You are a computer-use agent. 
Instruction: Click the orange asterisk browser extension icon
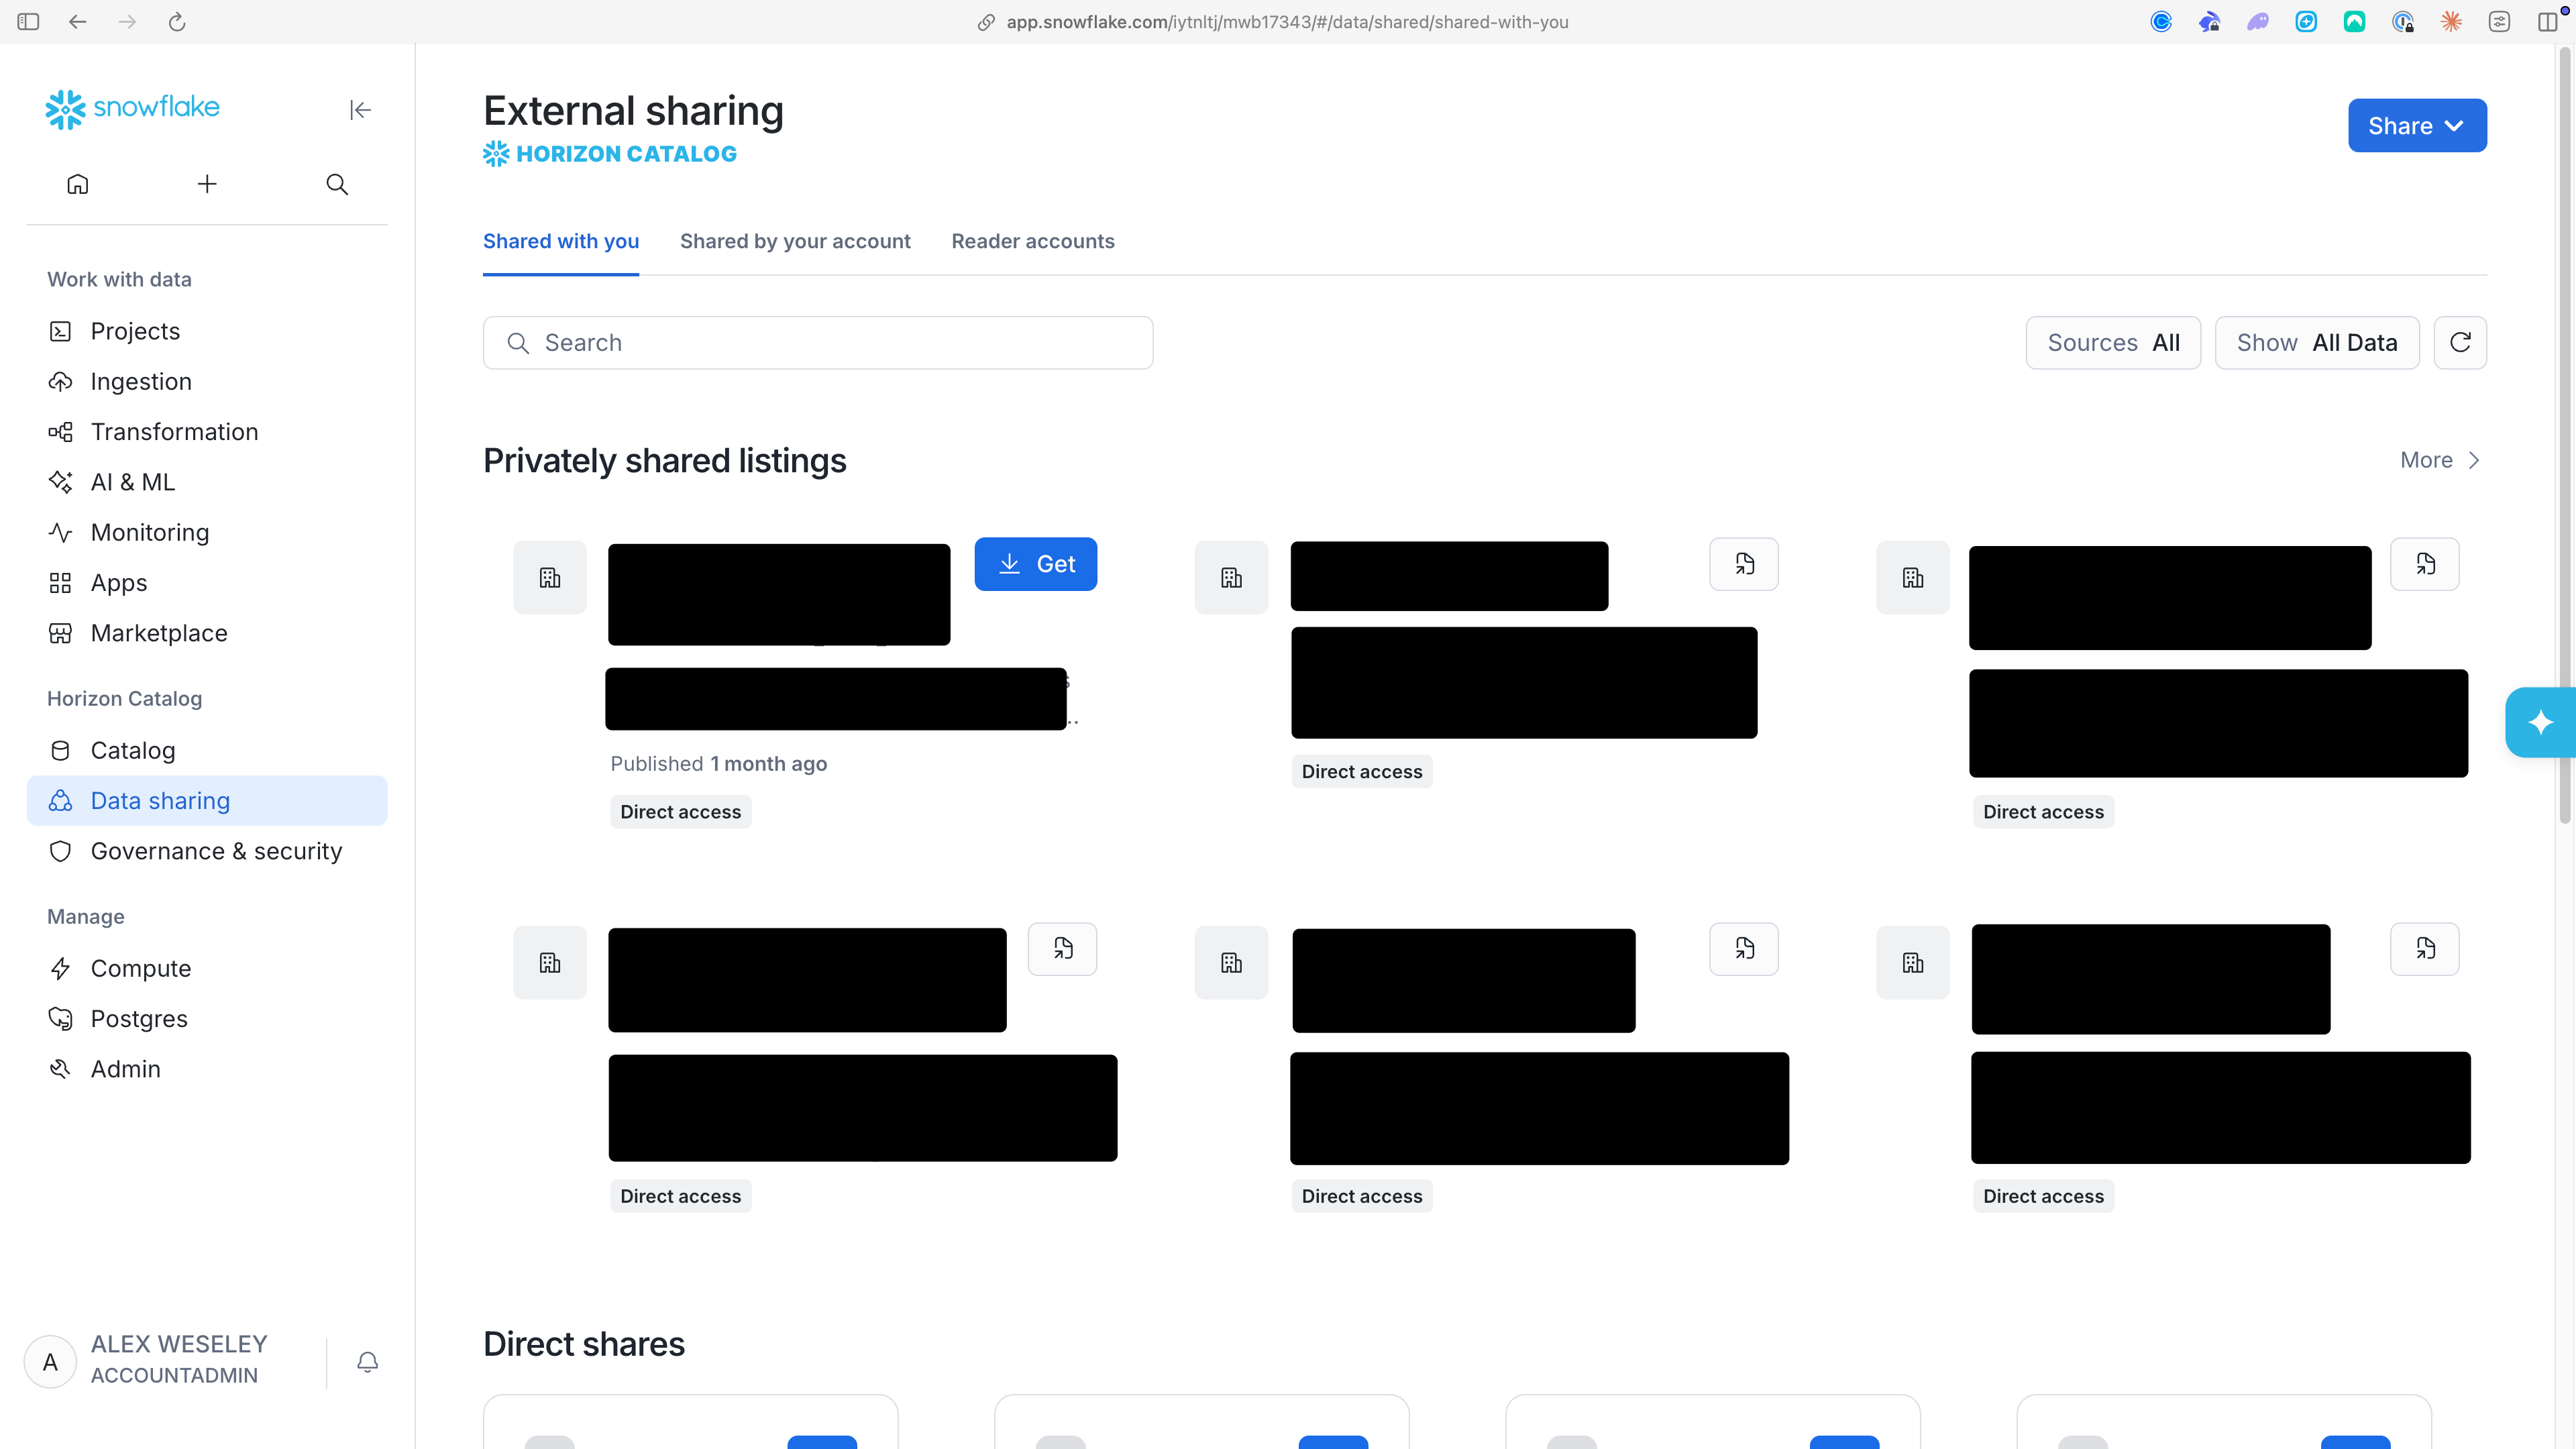(2451, 22)
